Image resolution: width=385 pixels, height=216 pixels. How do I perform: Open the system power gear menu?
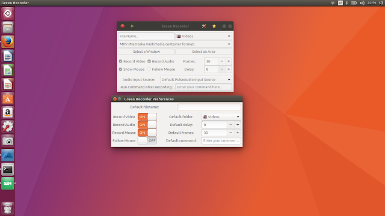(381, 3)
